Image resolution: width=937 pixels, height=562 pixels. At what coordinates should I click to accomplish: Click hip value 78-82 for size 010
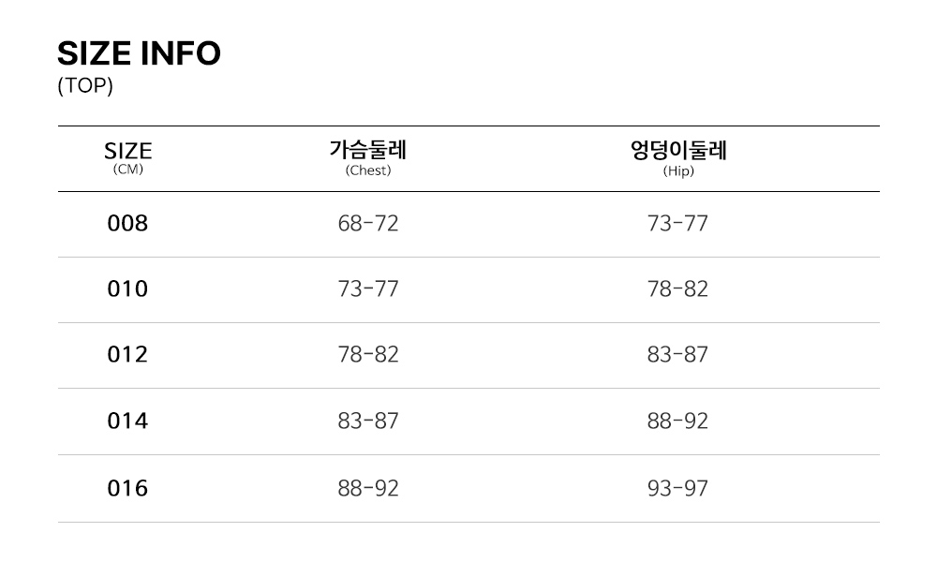pos(677,288)
